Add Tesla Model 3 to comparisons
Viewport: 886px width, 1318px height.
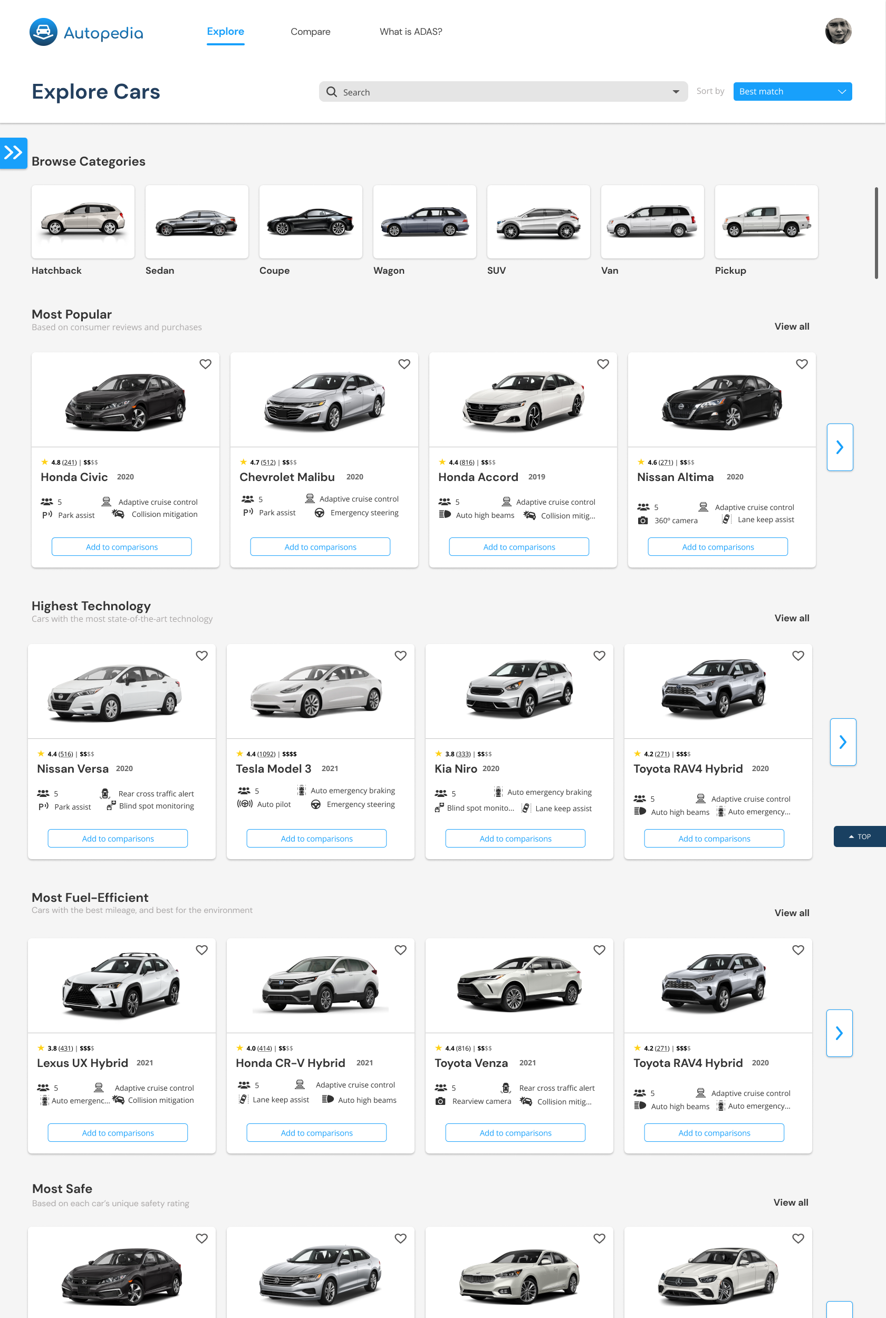pos(316,839)
